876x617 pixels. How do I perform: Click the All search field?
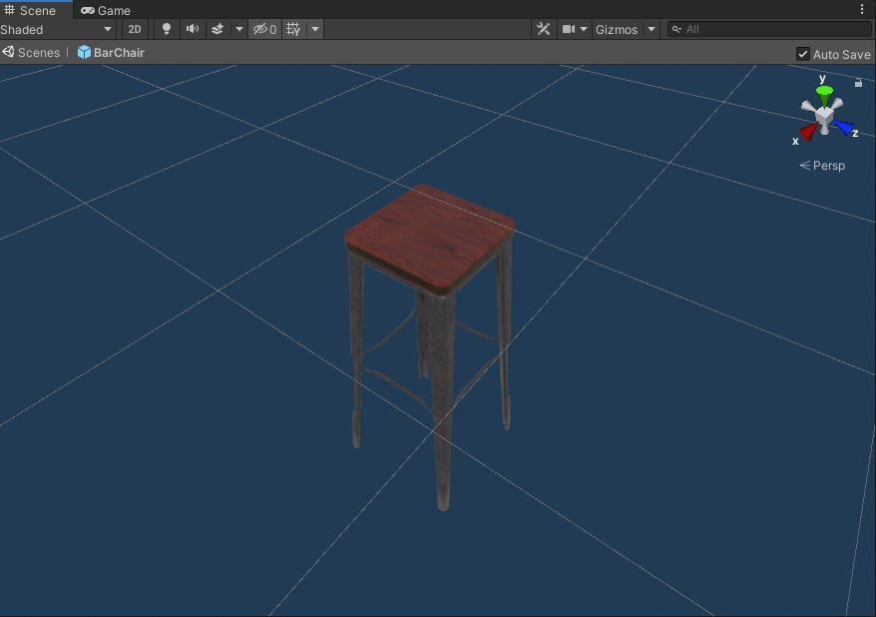click(x=768, y=29)
